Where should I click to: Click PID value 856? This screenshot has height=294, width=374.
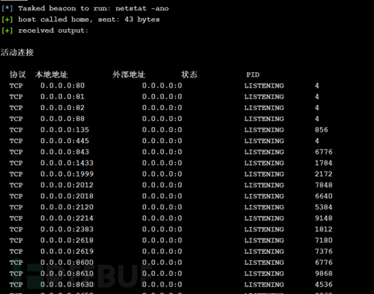pos(321,130)
